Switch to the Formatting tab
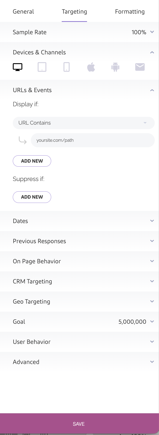The height and width of the screenshot is (435, 159). coord(130,12)
